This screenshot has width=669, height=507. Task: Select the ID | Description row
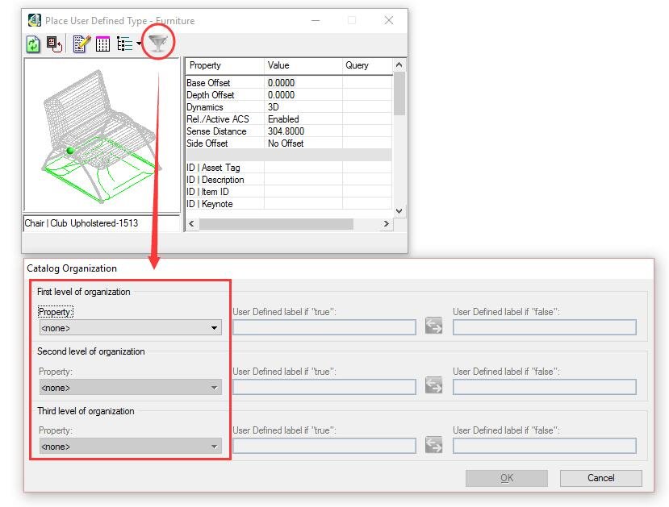pos(289,180)
